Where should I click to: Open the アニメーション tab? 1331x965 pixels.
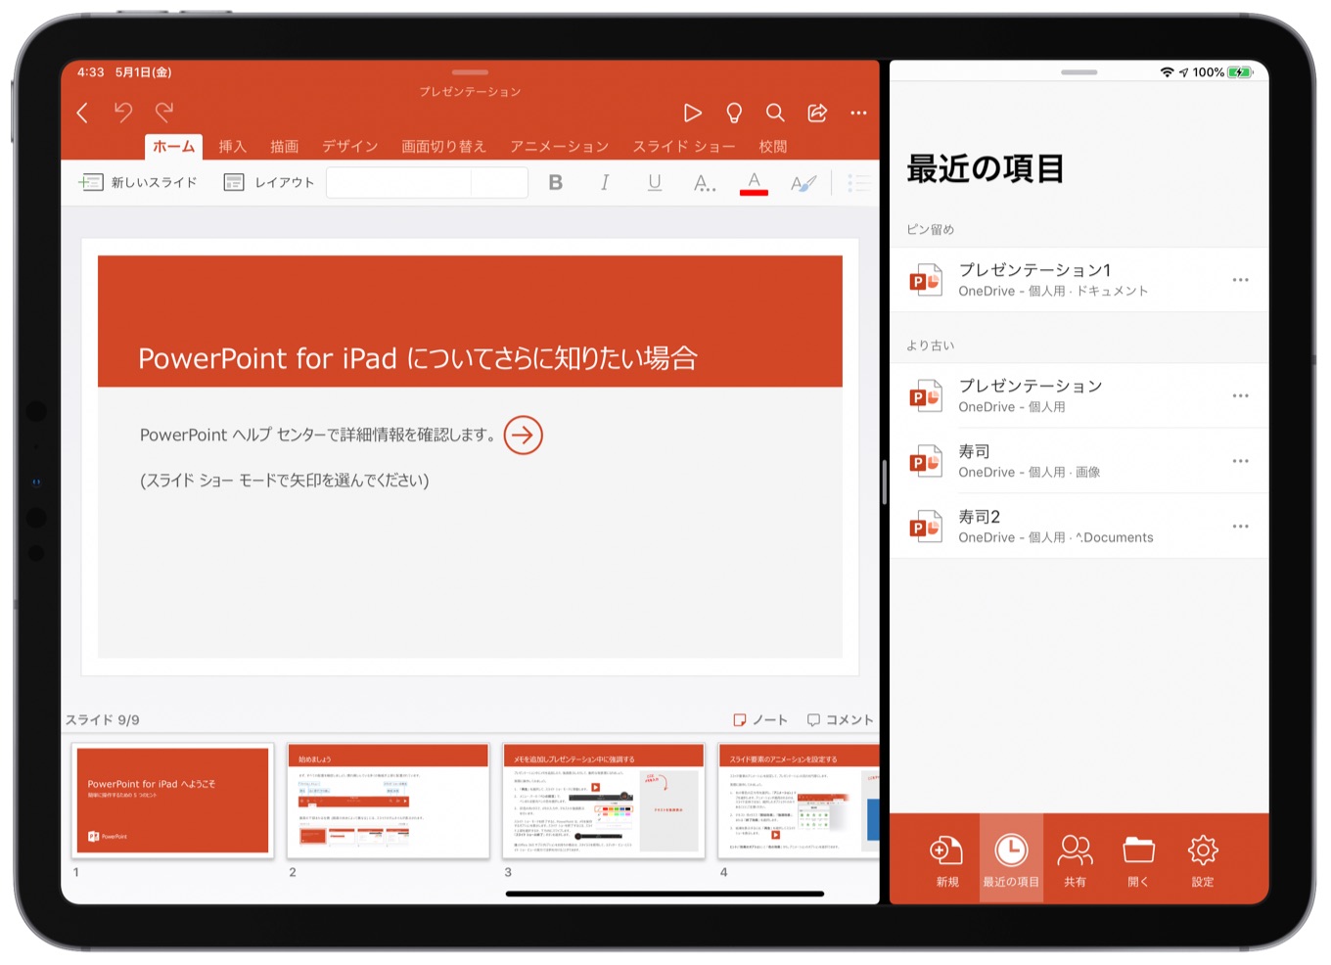[559, 147]
